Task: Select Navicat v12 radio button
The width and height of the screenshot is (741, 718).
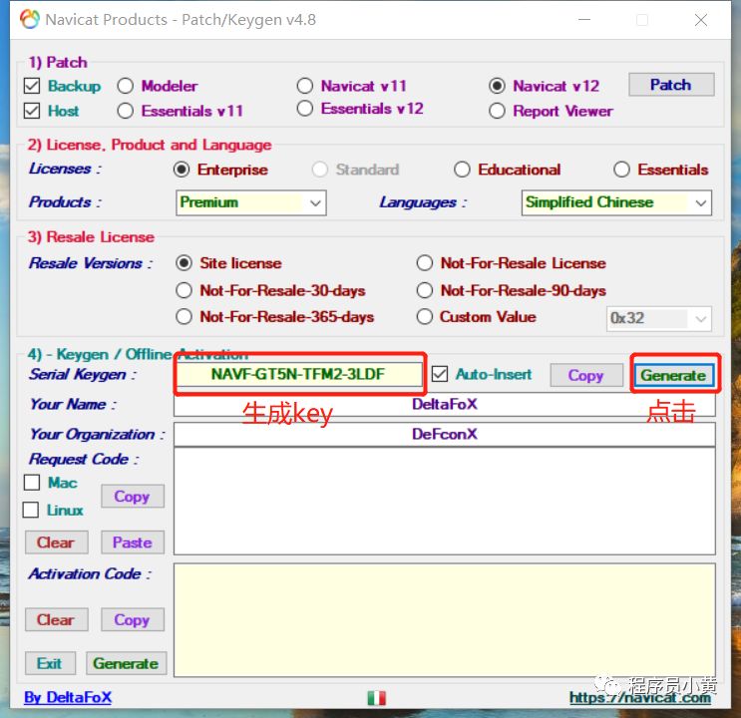Action: click(497, 86)
